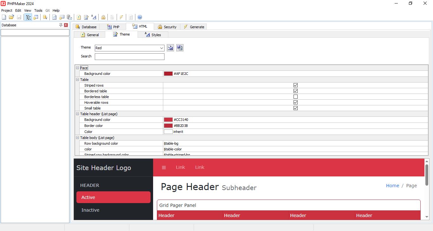Click the theme Search input field
Viewport: 433px width, 231px height.
point(130,56)
